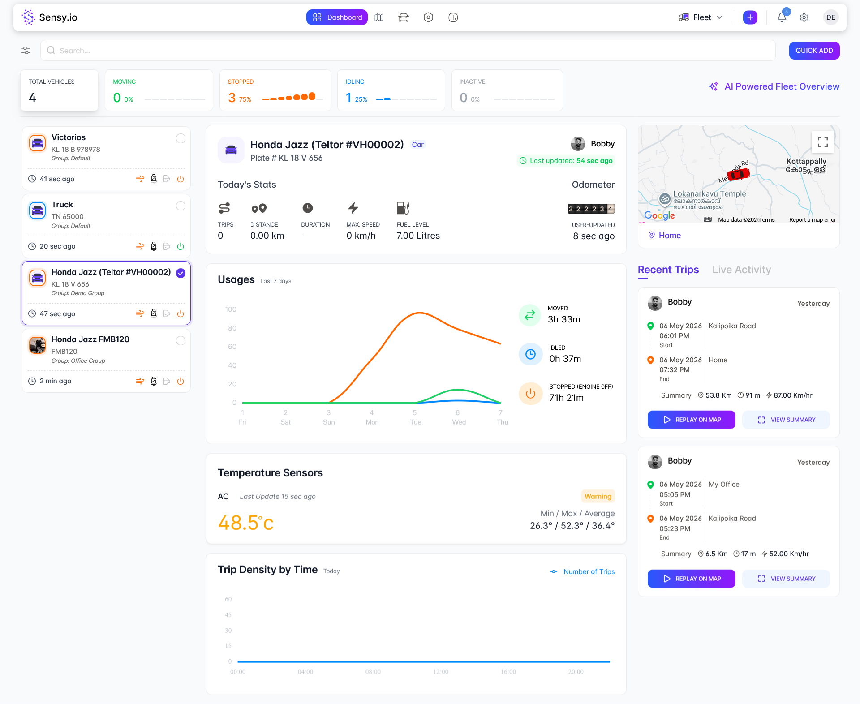Replay the My Office trip on map
This screenshot has height=704, width=860.
tap(691, 579)
